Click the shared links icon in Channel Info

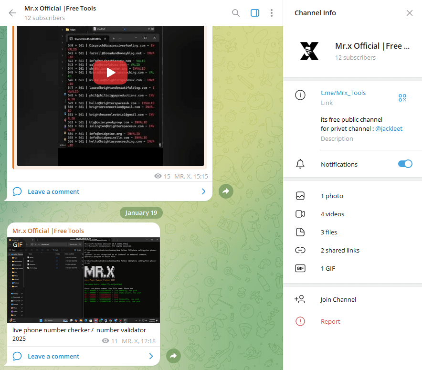coord(300,250)
